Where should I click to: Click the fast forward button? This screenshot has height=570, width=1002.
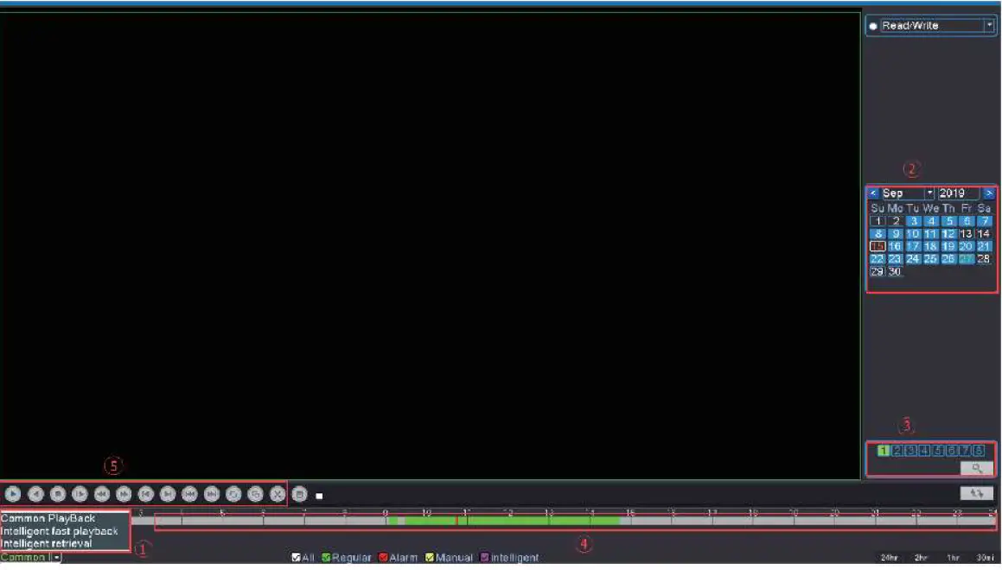click(124, 494)
